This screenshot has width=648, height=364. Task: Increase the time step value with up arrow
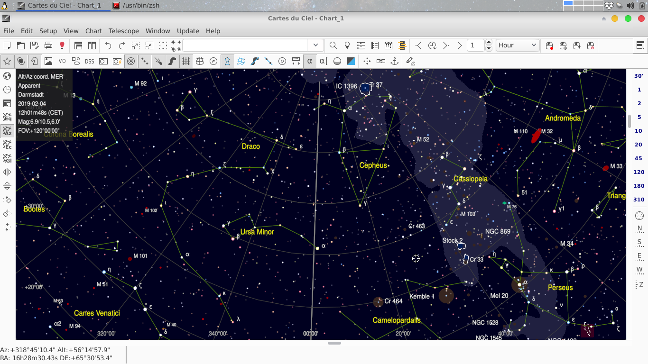tap(489, 43)
